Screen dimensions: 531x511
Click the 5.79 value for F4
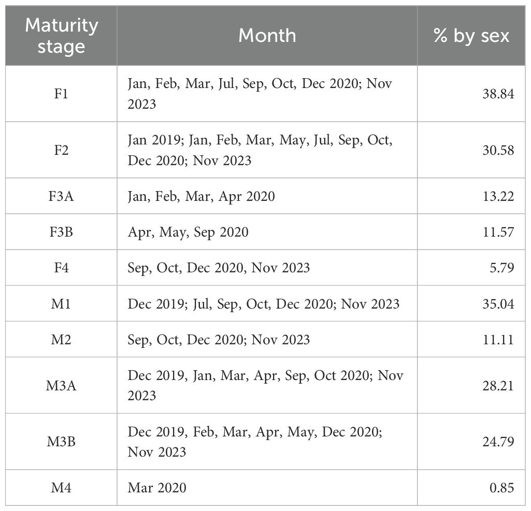click(500, 268)
